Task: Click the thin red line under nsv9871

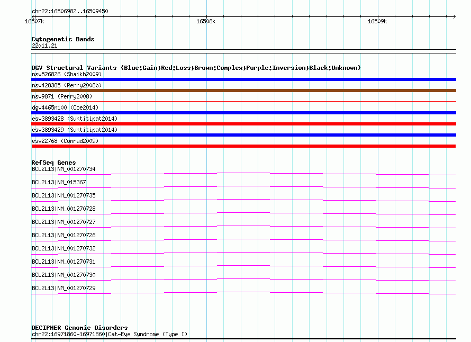Action: coord(243,102)
